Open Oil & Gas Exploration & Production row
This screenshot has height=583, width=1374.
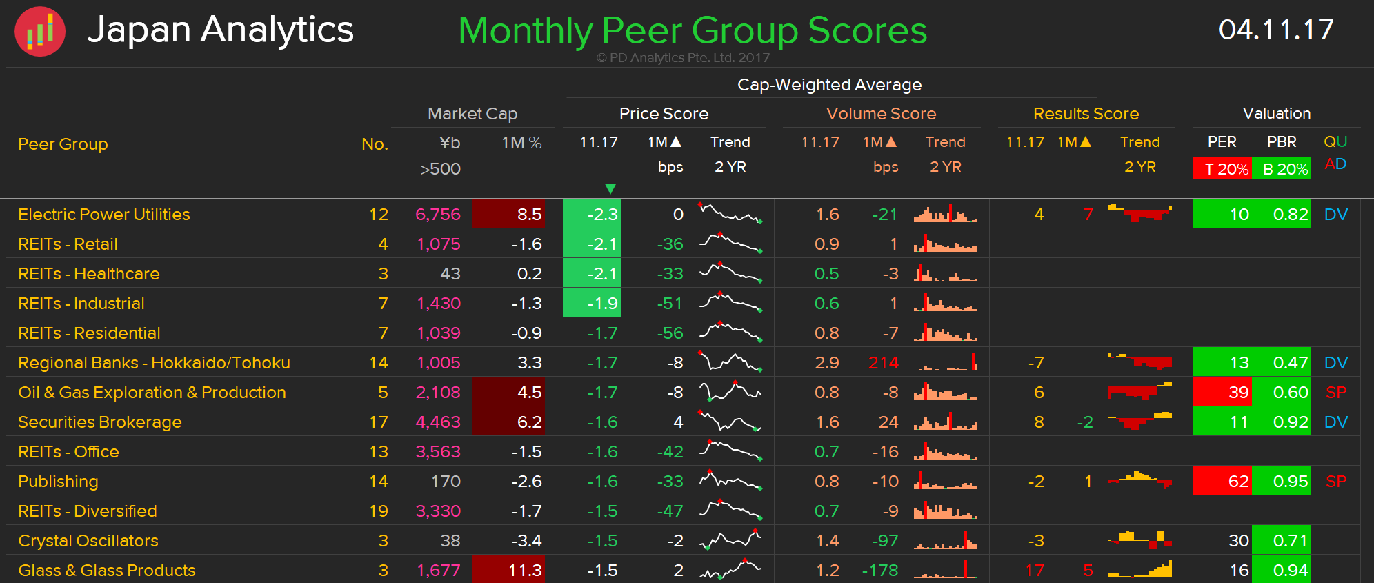[x=152, y=393]
